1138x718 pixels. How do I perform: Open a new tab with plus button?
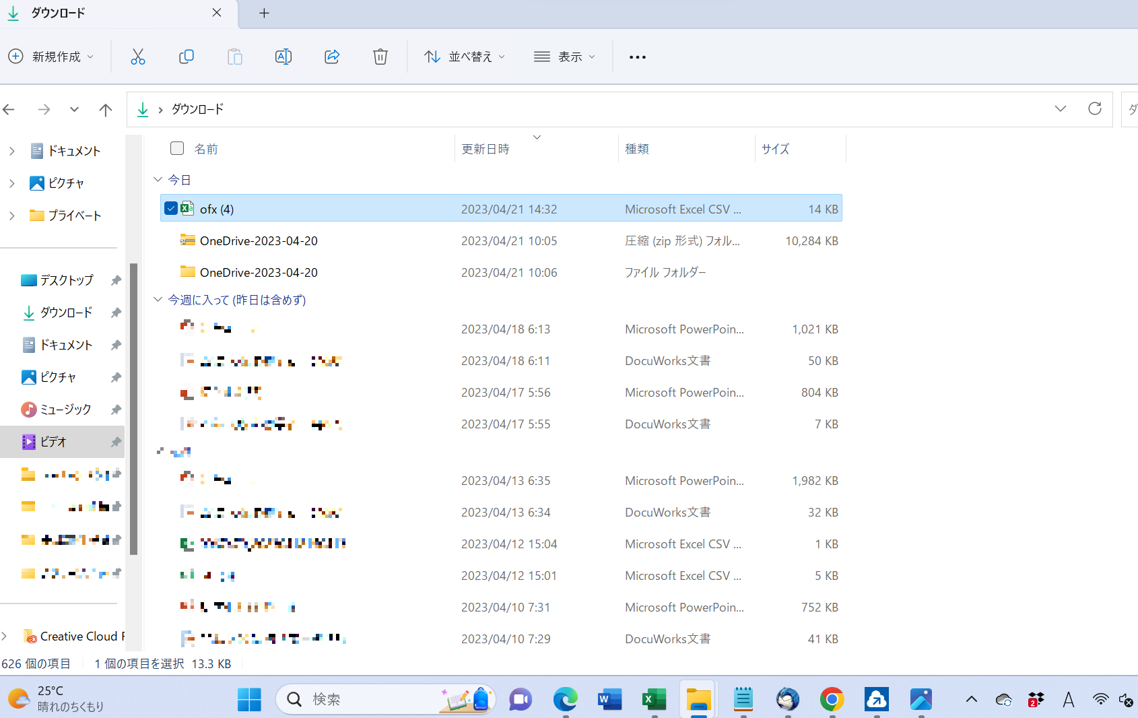coord(264,13)
